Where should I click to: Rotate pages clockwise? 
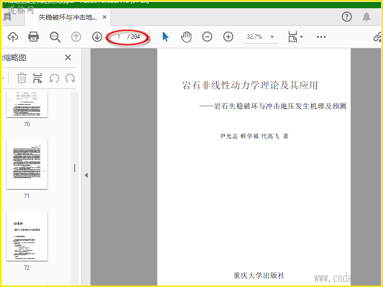[x=70, y=78]
